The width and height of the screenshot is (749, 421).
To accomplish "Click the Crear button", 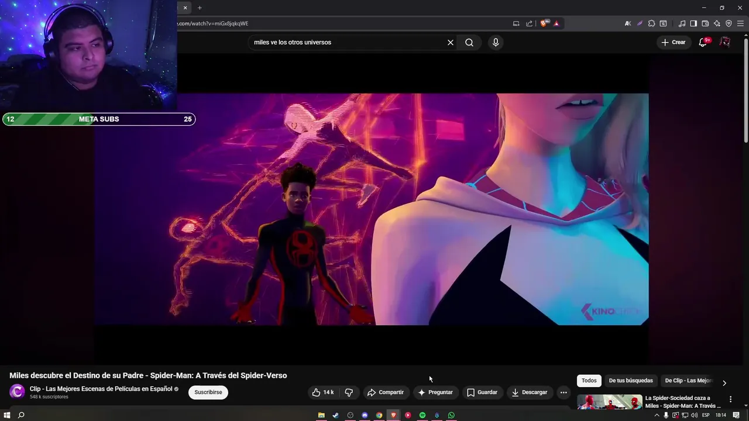I will coord(673,42).
